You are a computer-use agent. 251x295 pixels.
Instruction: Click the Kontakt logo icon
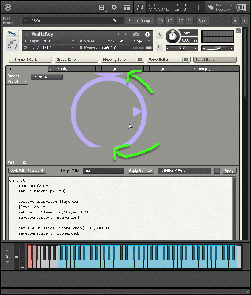pyautogui.click(x=8, y=7)
